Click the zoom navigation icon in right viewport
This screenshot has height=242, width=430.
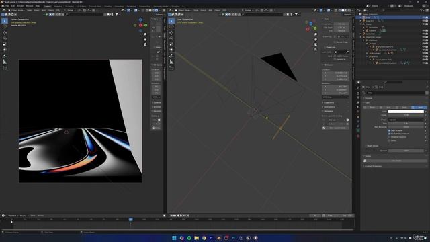tap(316, 34)
